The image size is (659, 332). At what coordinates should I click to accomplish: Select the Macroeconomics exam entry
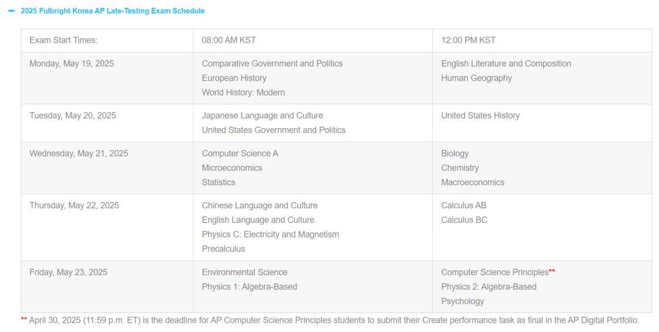click(x=472, y=182)
